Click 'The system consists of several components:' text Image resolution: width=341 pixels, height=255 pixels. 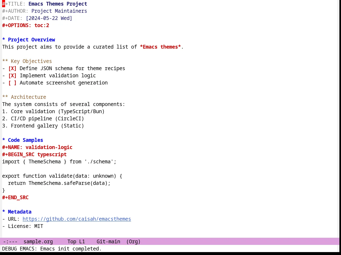tap(64, 104)
